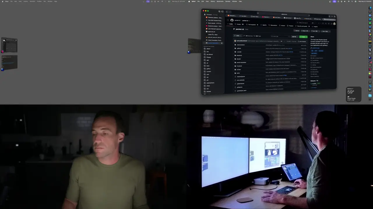Click the Safari back arrow
373x209 pixels.
227,12
